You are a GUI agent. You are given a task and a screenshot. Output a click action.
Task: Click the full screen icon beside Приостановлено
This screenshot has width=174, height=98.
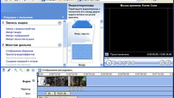[107, 54]
